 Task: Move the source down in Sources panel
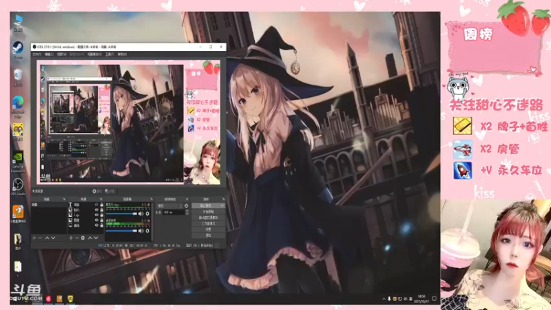[x=96, y=238]
